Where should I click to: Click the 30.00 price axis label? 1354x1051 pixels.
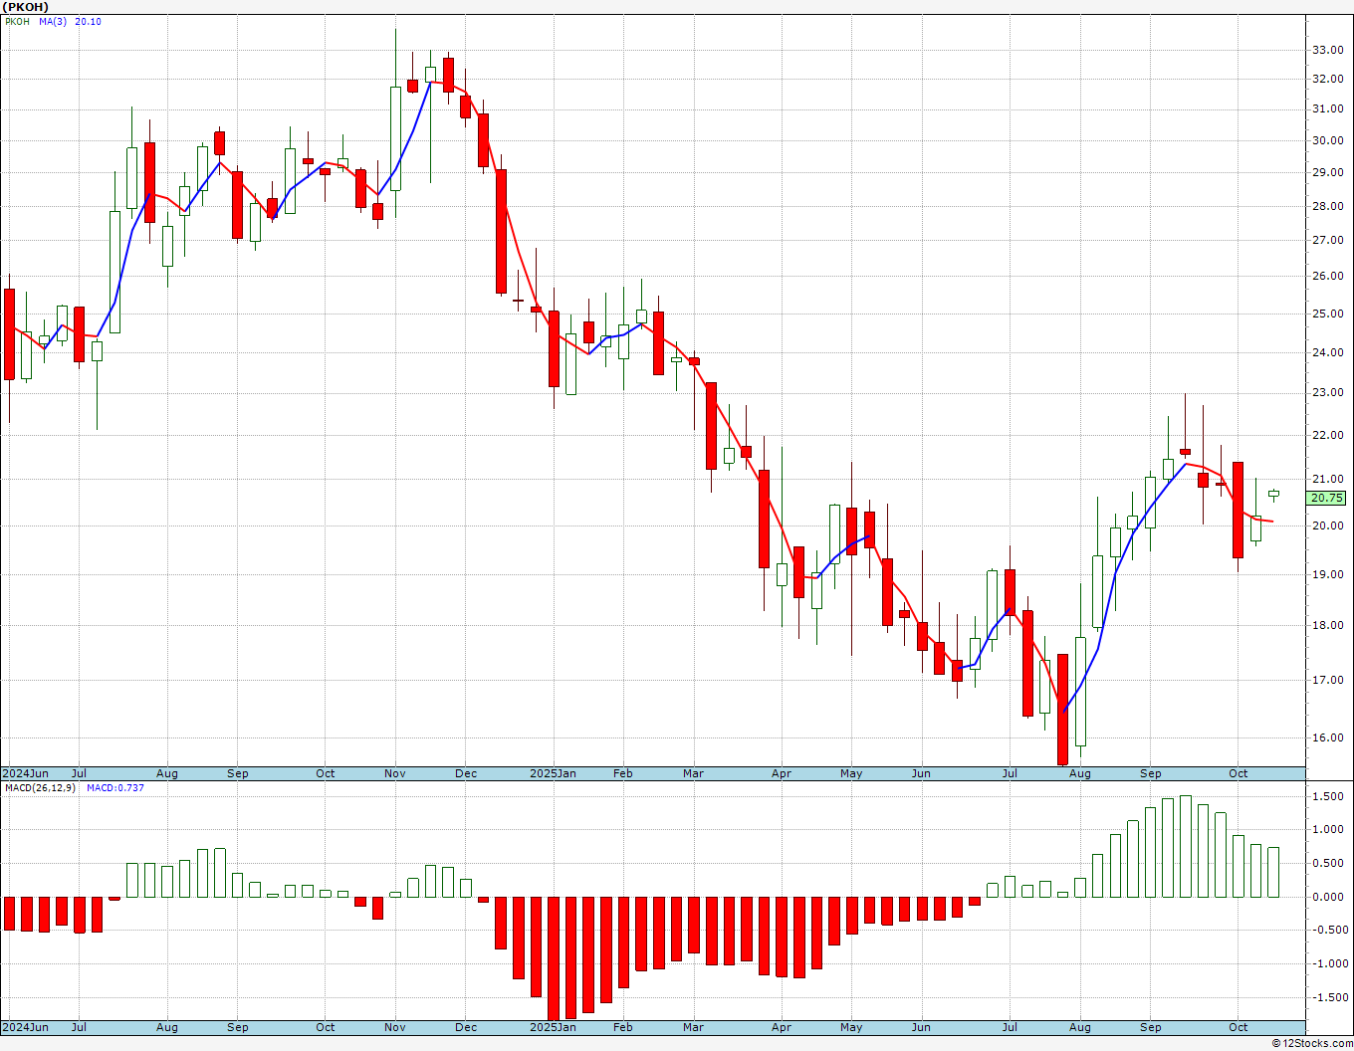click(x=1327, y=140)
